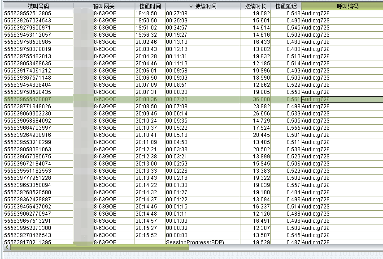Click setup duration value 26.656
This screenshot has height=259, width=383.
click(261, 114)
